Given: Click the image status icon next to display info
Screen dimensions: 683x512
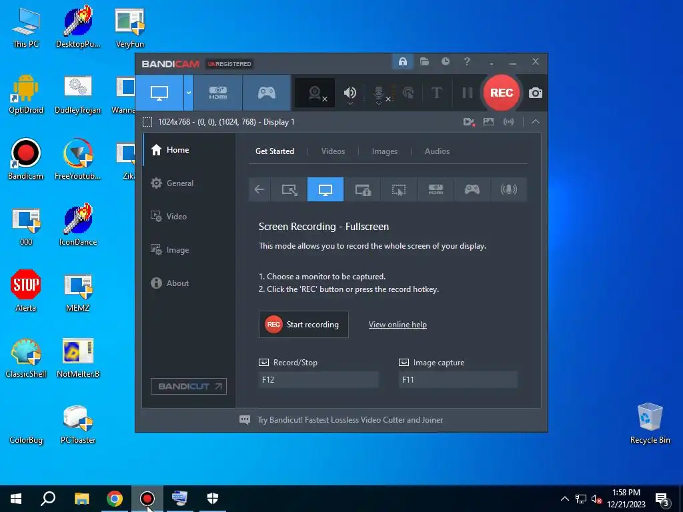Looking at the screenshot, I should tap(488, 122).
